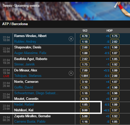Select 1.05 odds for Nadal, Rafael

point(85,105)
